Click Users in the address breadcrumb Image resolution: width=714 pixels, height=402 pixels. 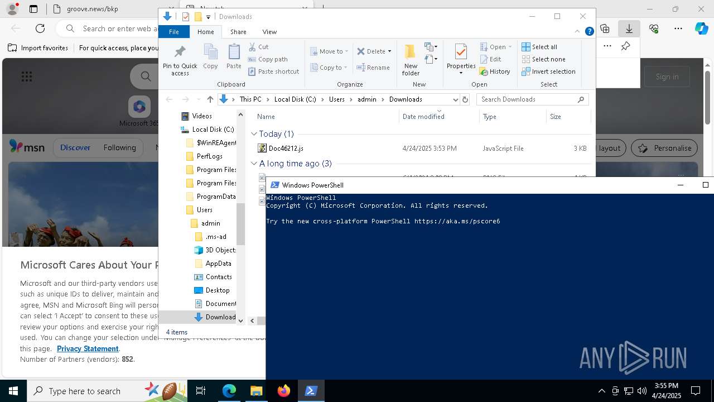click(336, 99)
